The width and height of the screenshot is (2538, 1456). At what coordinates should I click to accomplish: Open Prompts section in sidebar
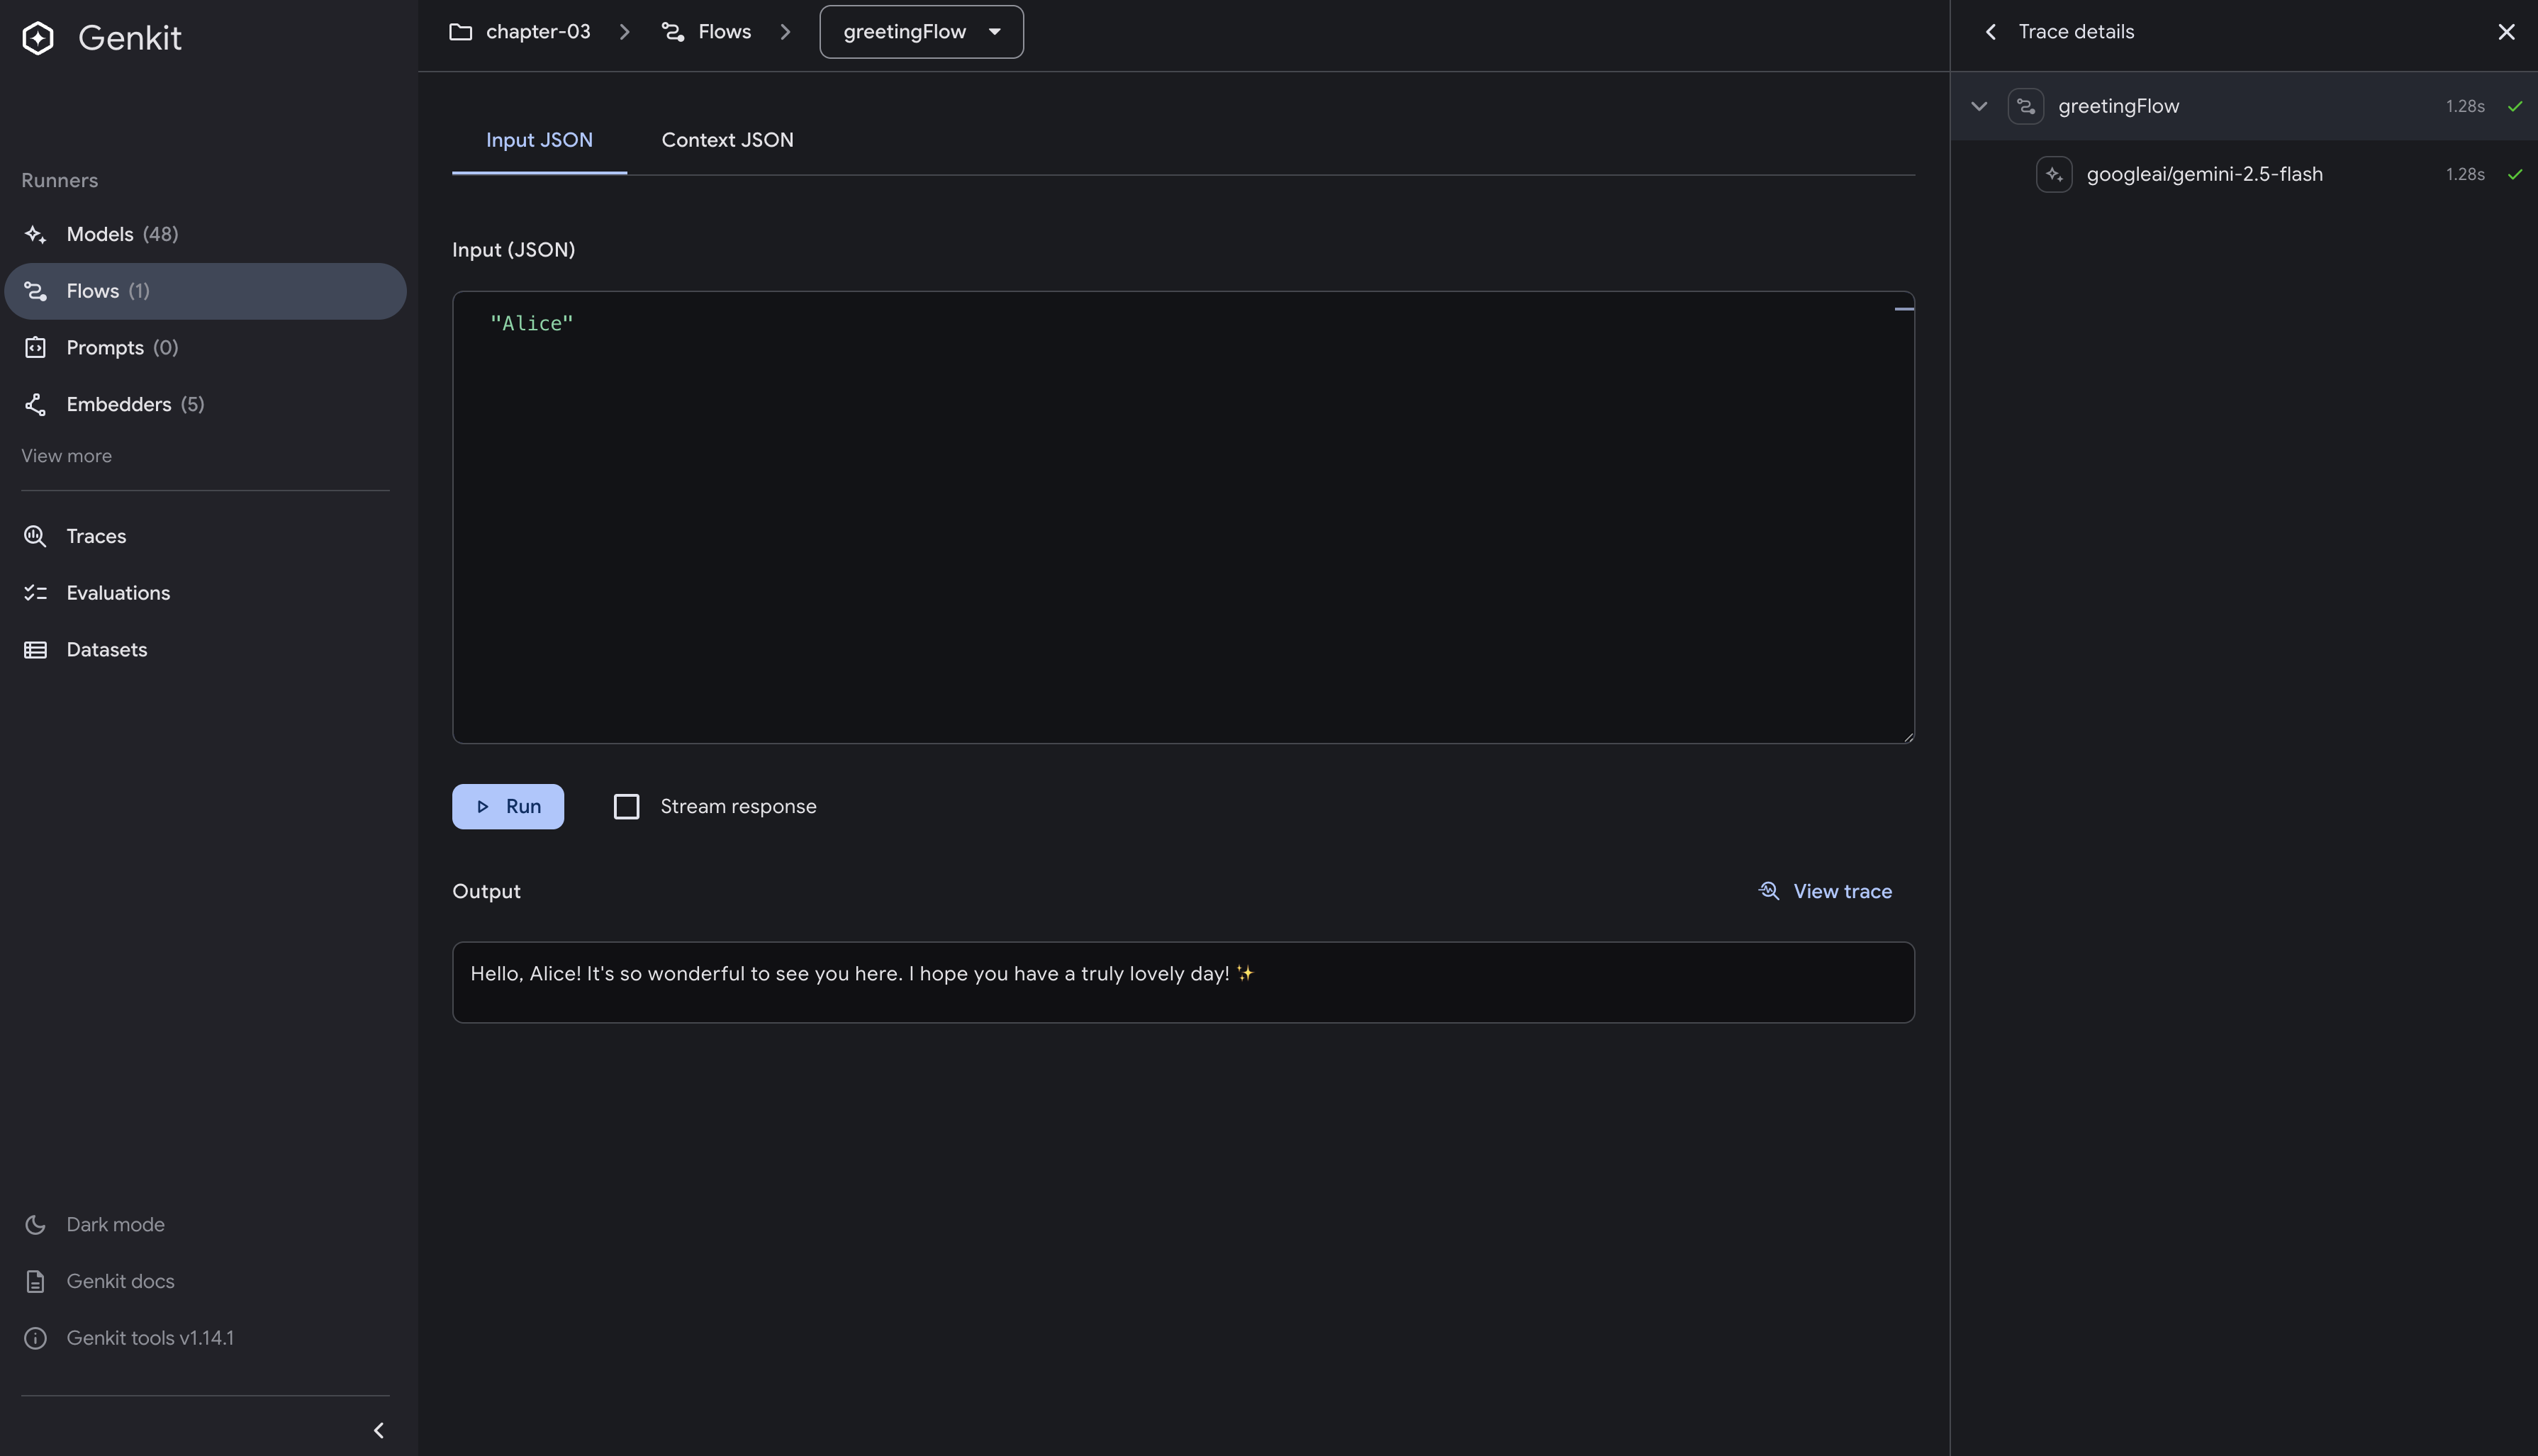pos(205,348)
